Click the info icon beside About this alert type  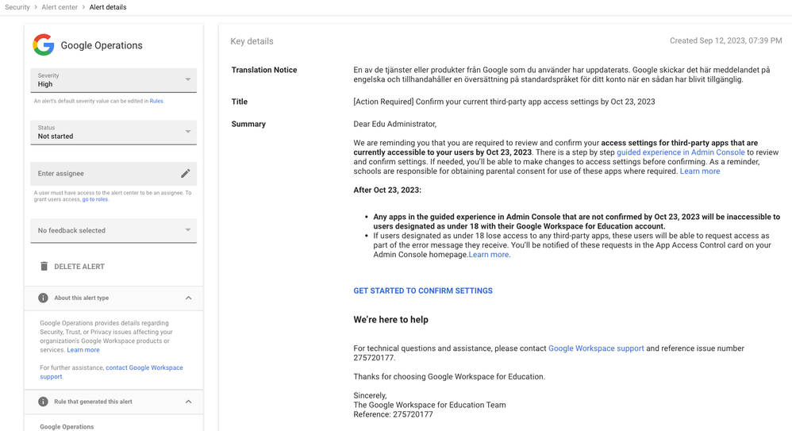tap(44, 298)
